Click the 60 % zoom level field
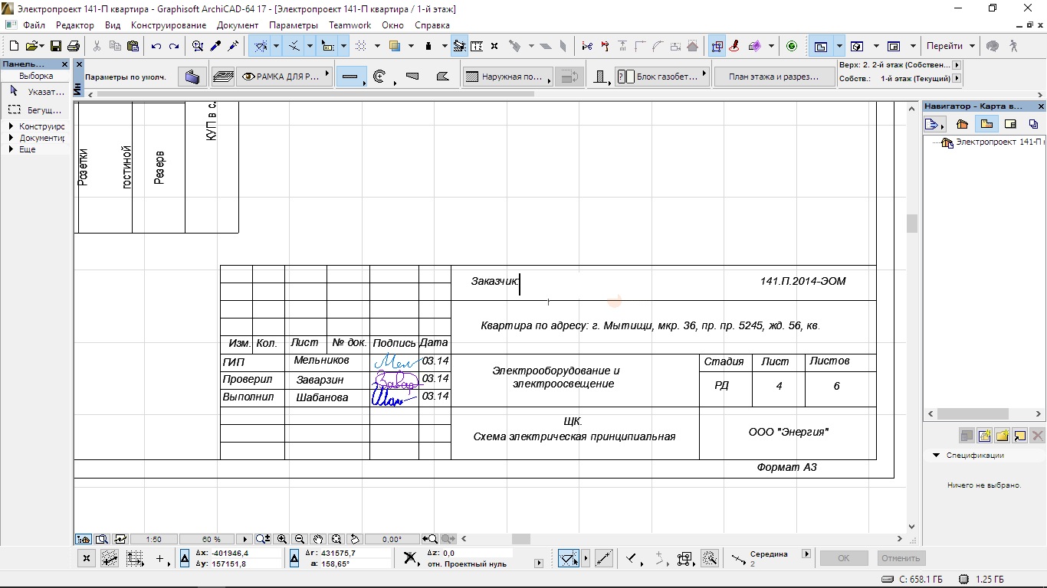This screenshot has height=588, width=1047. [x=211, y=539]
